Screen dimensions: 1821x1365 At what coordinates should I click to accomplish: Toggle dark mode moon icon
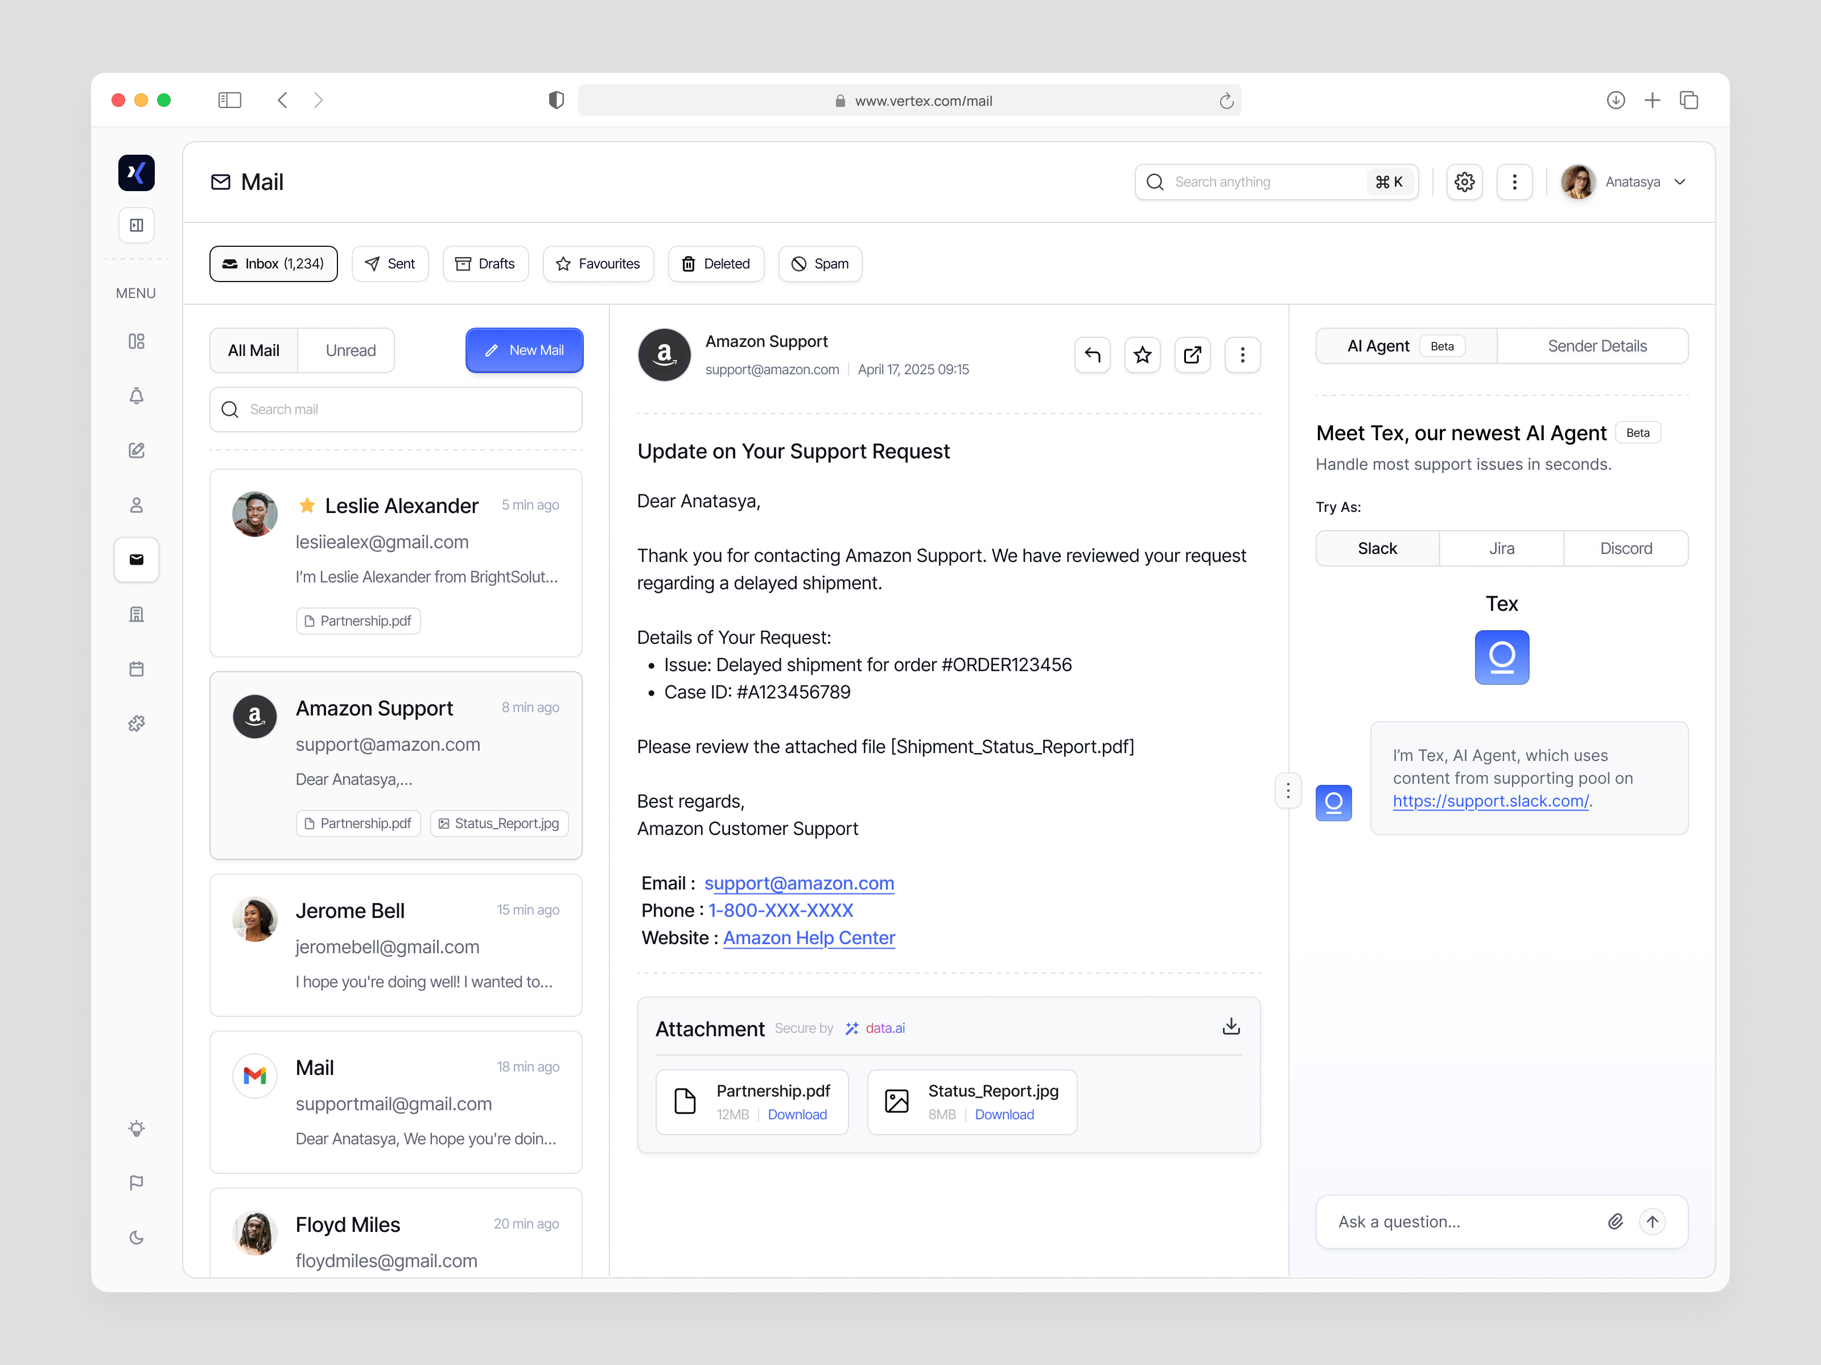pos(137,1238)
